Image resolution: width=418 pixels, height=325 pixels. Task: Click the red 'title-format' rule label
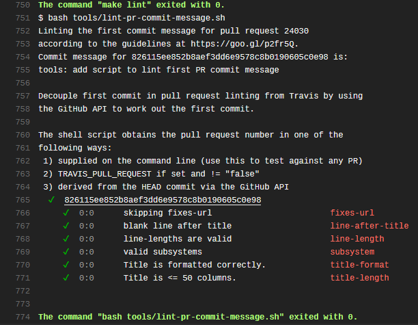click(x=359, y=265)
